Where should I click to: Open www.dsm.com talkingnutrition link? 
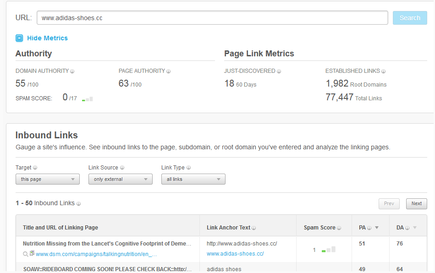click(x=96, y=254)
